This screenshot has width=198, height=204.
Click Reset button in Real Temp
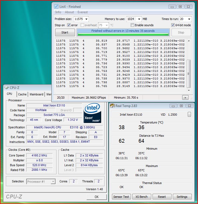point(162,197)
